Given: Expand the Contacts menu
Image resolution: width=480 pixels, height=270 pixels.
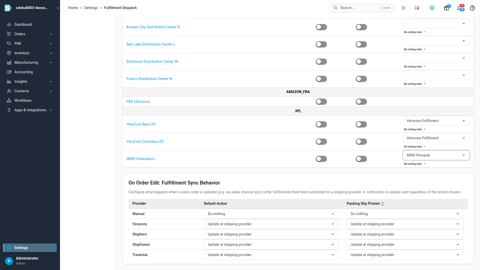Looking at the screenshot, I should point(30,91).
